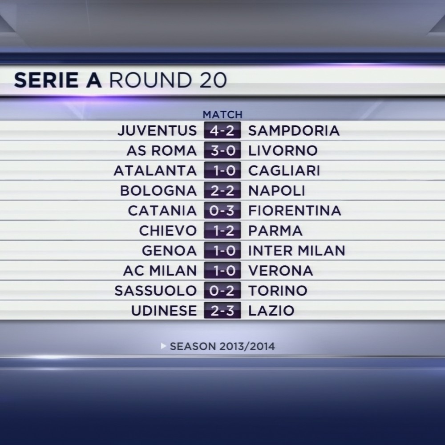Viewport: 445px width, 445px height.
Task: Select the Bologna 2-2 Napoli score
Action: click(222, 190)
